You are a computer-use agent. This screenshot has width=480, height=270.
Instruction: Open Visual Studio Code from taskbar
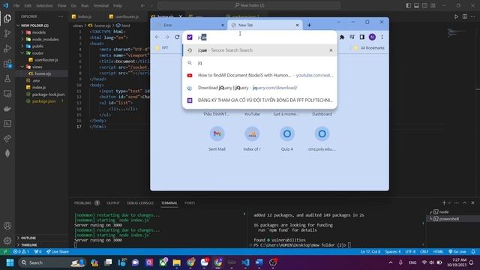[245, 262]
